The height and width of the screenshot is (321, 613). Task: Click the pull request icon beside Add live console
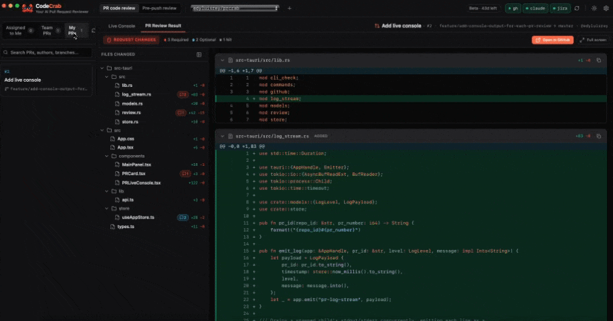pyautogui.click(x=377, y=26)
